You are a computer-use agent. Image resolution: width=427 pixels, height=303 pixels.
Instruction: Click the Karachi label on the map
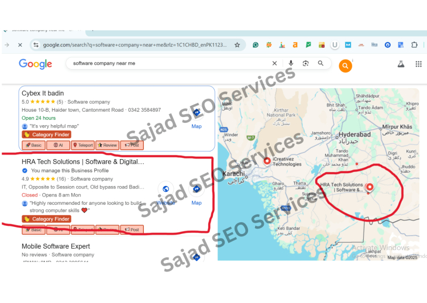coord(233,174)
